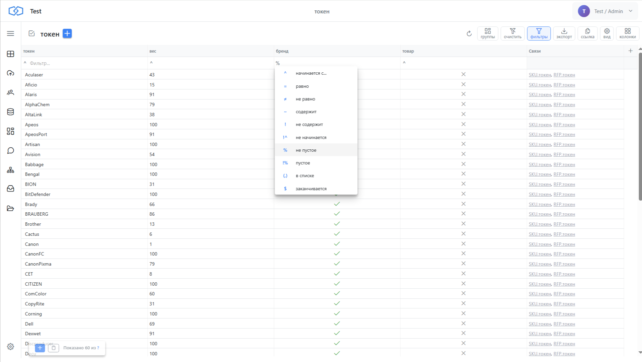The image size is (642, 362).
Task: Toggle the фильтры filter row button
Action: pyautogui.click(x=539, y=33)
